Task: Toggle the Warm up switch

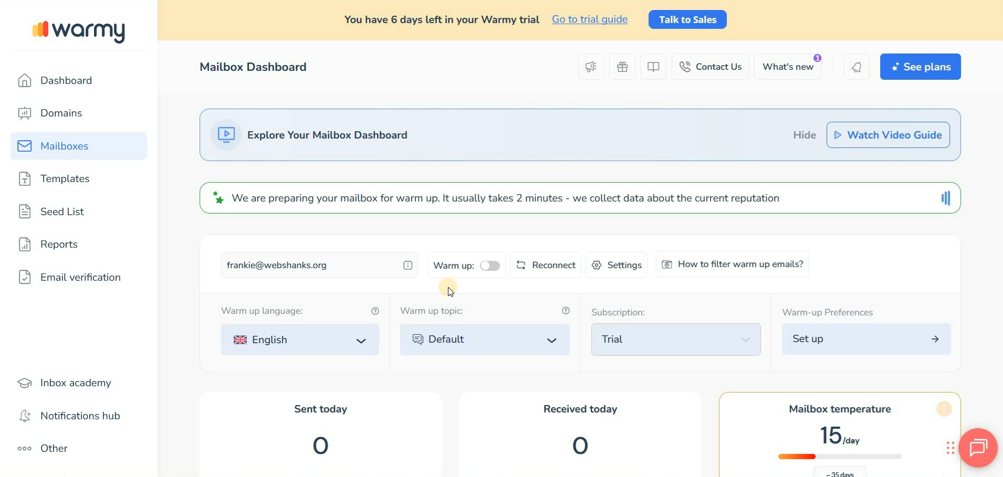Action: [490, 266]
